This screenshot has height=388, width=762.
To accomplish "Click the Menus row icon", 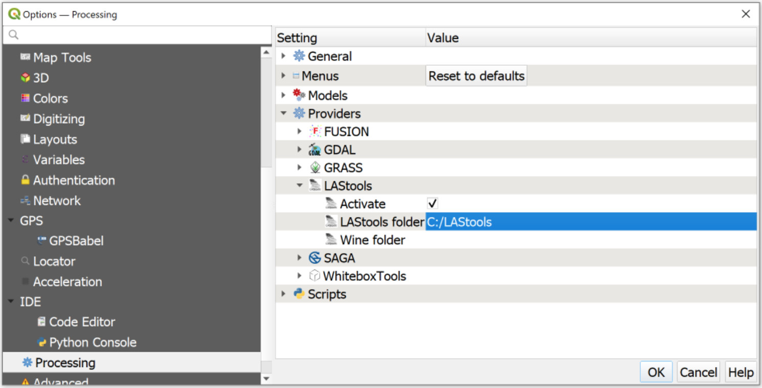I will (296, 76).
